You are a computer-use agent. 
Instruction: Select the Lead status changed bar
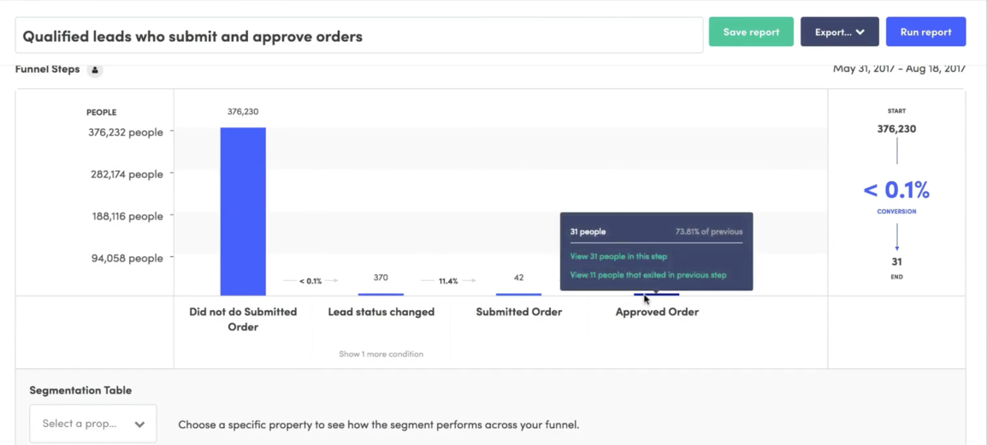click(x=381, y=294)
